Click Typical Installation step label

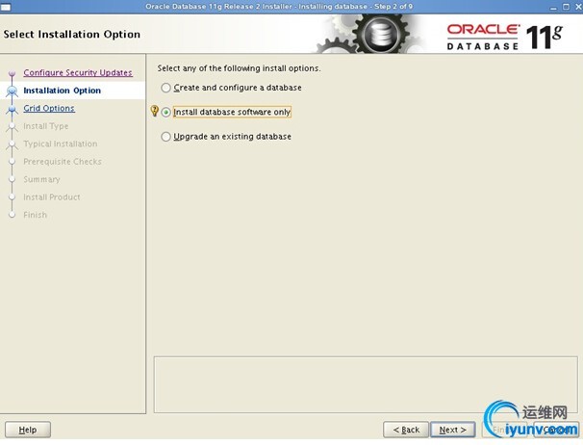point(61,144)
